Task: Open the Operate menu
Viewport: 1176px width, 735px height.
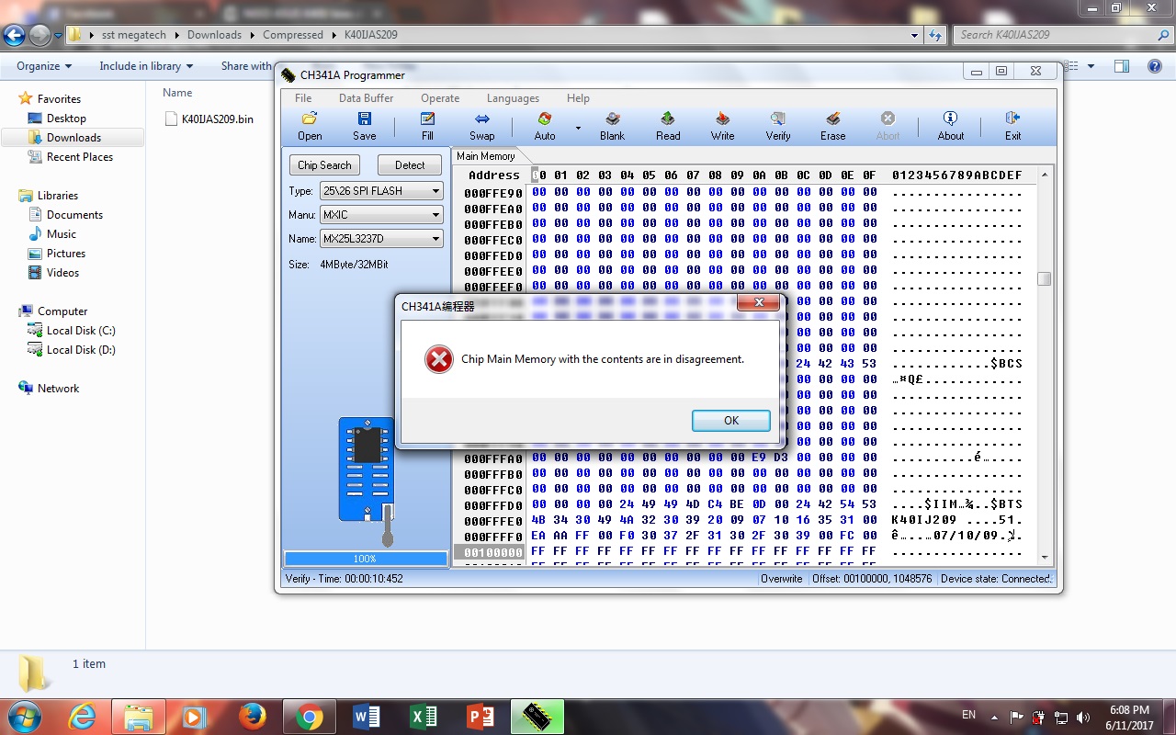Action: 440,98
